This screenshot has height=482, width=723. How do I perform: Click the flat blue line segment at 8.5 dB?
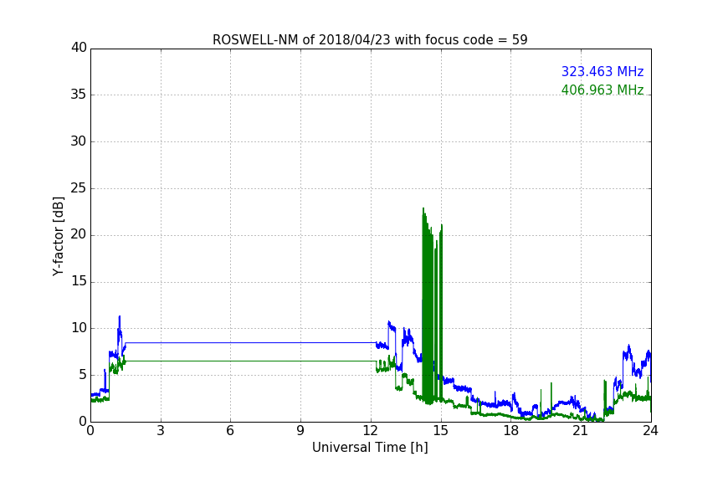pos(251,343)
